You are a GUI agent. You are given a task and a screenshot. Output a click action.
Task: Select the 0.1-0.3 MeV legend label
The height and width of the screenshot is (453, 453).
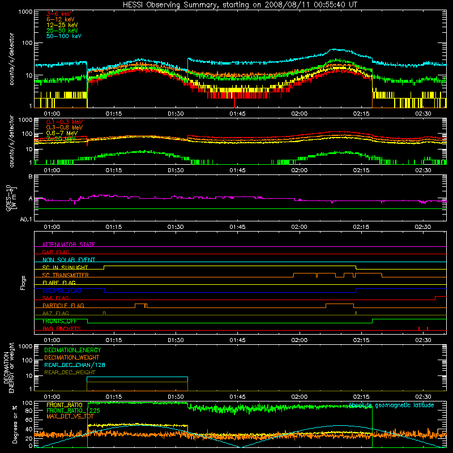click(x=65, y=122)
